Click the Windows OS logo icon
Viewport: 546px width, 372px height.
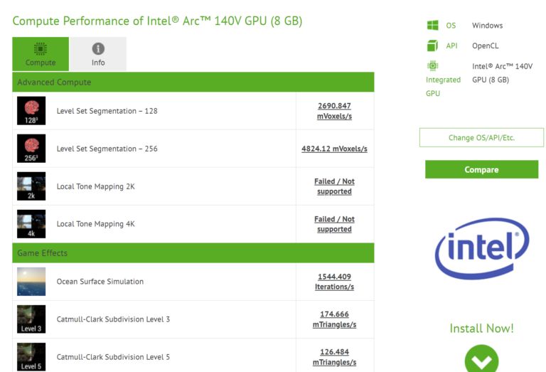[x=432, y=26]
